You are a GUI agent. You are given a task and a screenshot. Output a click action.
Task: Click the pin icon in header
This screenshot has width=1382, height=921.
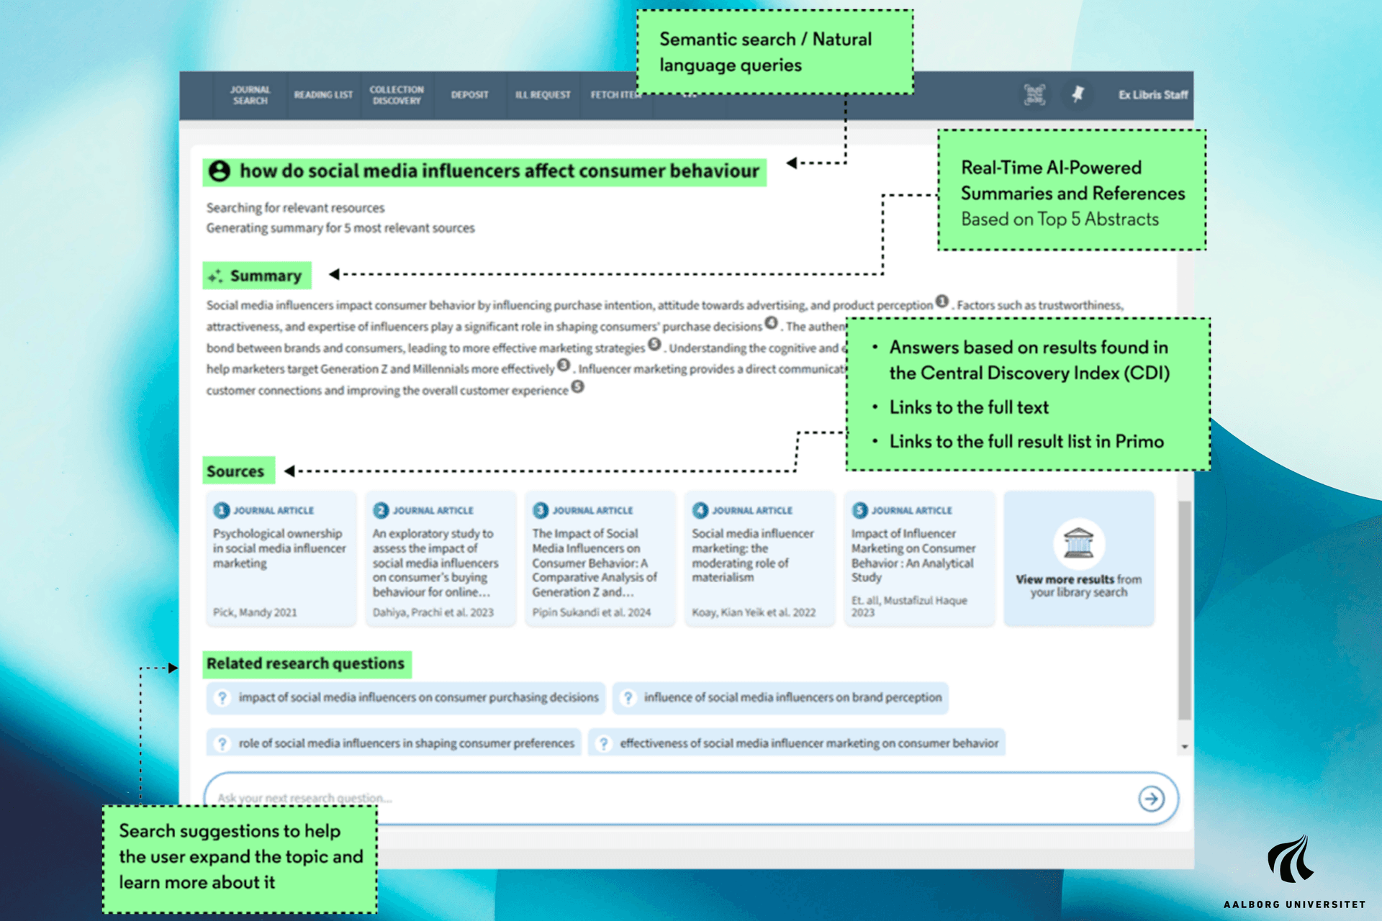[x=1078, y=94]
